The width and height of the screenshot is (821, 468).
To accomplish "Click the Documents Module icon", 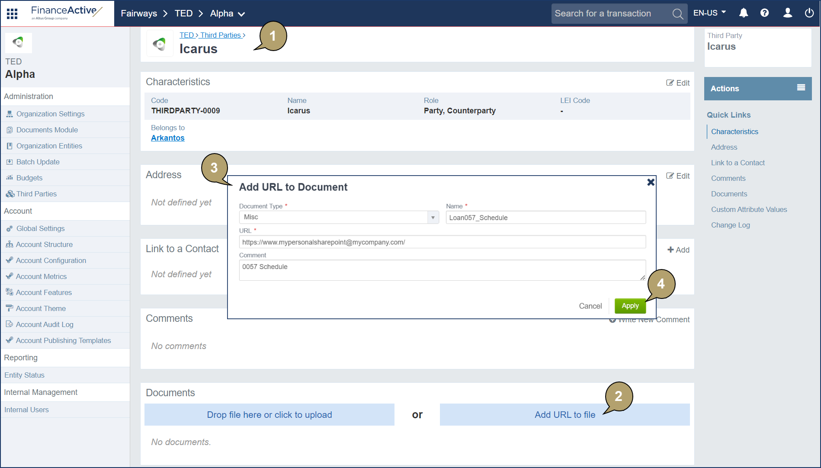I will click(x=10, y=130).
